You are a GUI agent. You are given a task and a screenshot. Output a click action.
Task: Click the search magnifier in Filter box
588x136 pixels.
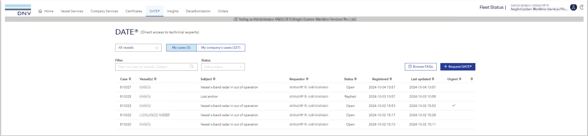pos(192,67)
